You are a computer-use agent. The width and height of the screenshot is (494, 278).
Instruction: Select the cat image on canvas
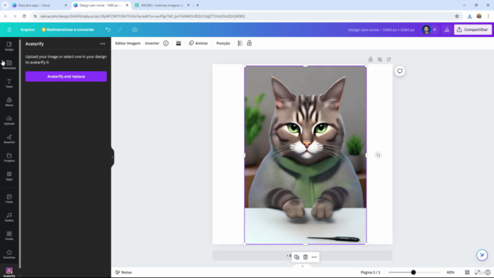(306, 154)
